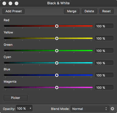Click the 'Magenta' slider label
The height and width of the screenshot is (113, 117).
(x=10, y=82)
